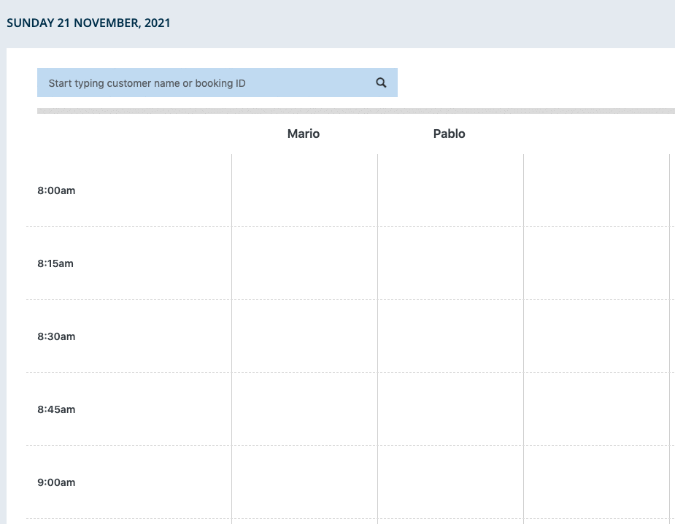Focus the customer name or booking ID field
675x524 pixels.
click(204, 83)
